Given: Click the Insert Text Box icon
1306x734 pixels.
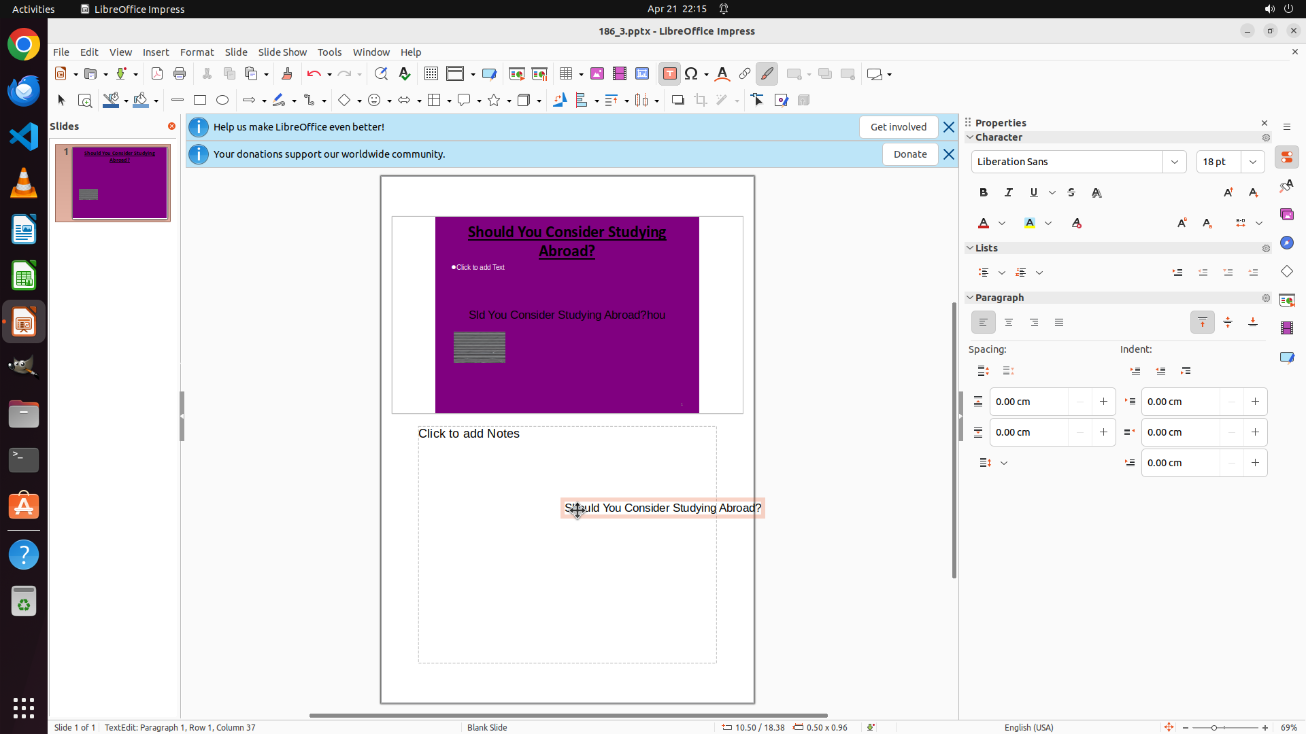Looking at the screenshot, I should tap(669, 74).
